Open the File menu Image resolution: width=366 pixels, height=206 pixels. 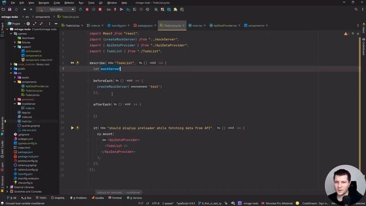coord(13,3)
